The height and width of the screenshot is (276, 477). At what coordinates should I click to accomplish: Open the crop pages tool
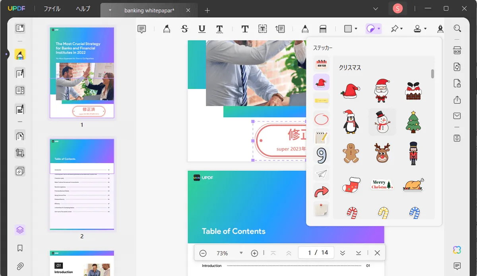pos(20,153)
